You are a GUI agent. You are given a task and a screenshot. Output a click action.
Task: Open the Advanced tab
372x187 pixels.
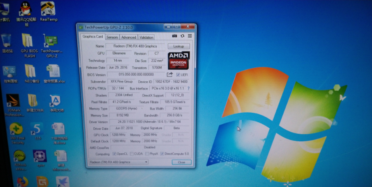129,37
